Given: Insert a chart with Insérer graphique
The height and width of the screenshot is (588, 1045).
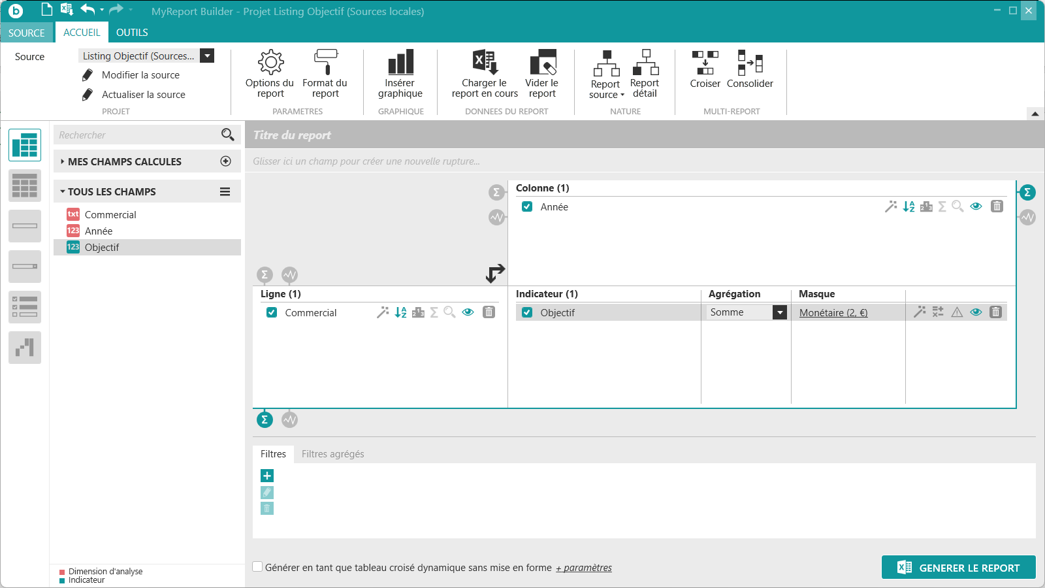Looking at the screenshot, I should click(400, 73).
